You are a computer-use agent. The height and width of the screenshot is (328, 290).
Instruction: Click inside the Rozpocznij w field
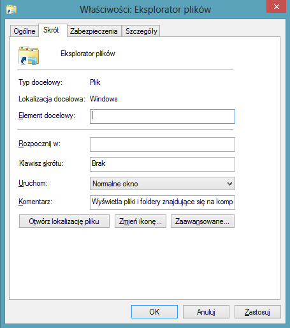point(163,144)
